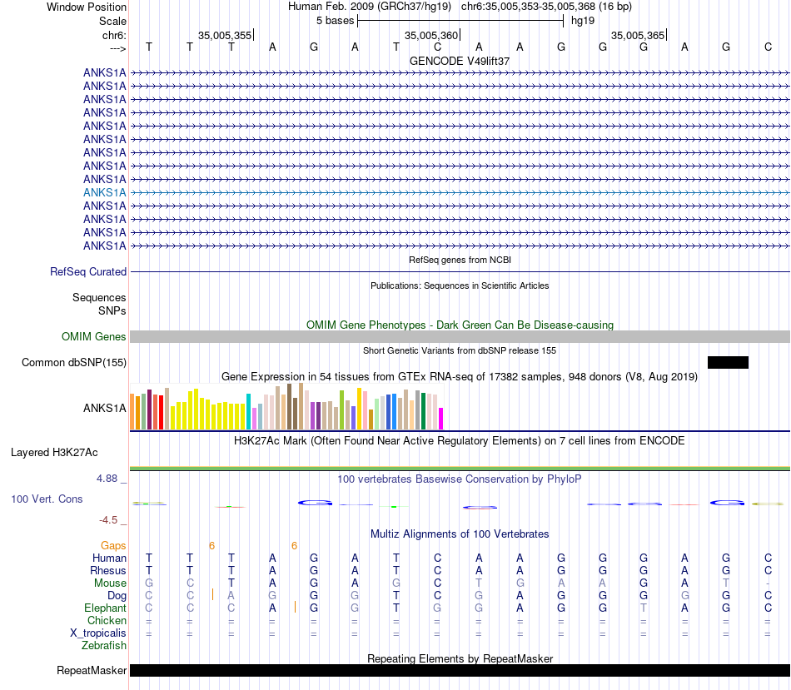Click the black dbSNP variant block
791x690 pixels.
[x=728, y=362]
